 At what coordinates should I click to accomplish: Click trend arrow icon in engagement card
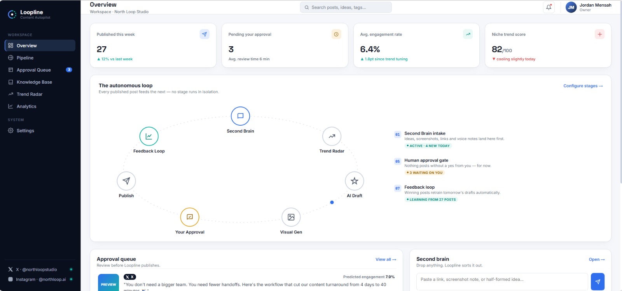coord(468,34)
